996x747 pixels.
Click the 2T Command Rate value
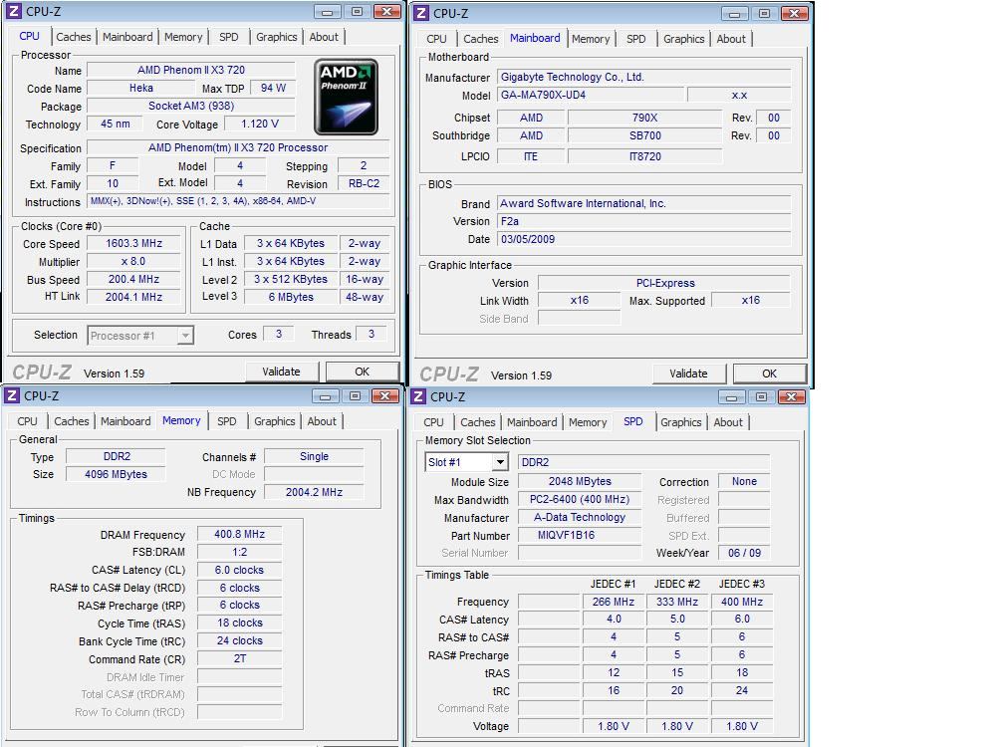pyautogui.click(x=239, y=658)
